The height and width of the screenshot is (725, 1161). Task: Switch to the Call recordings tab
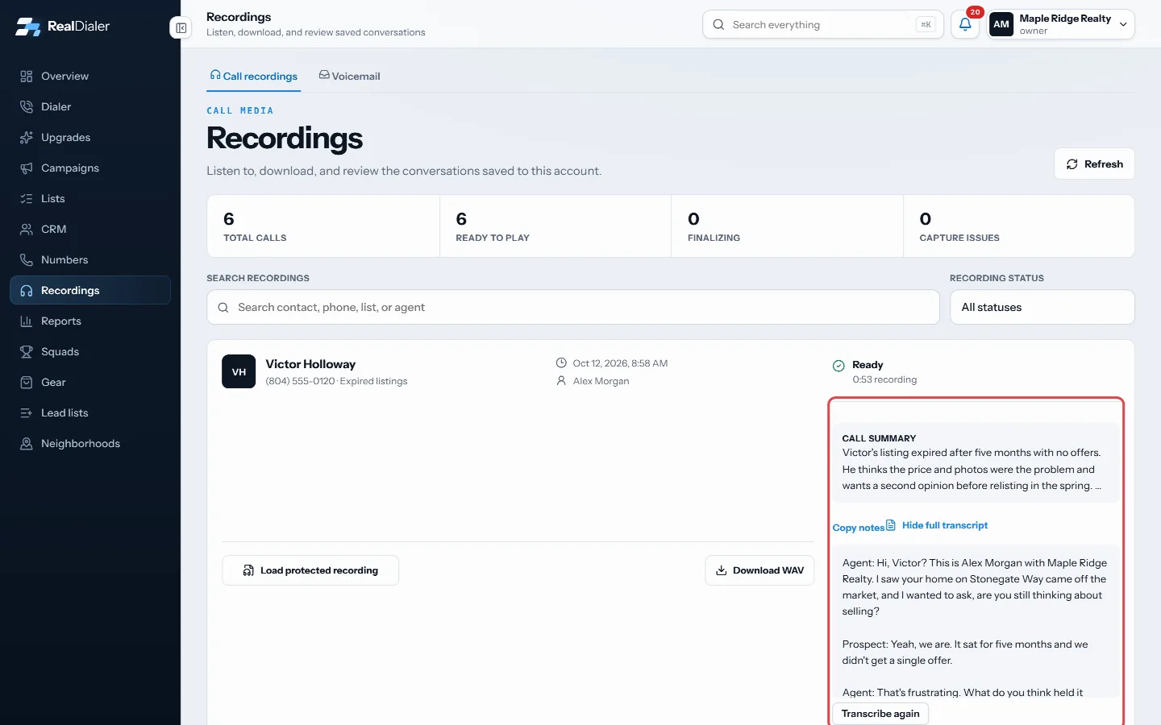tap(254, 77)
